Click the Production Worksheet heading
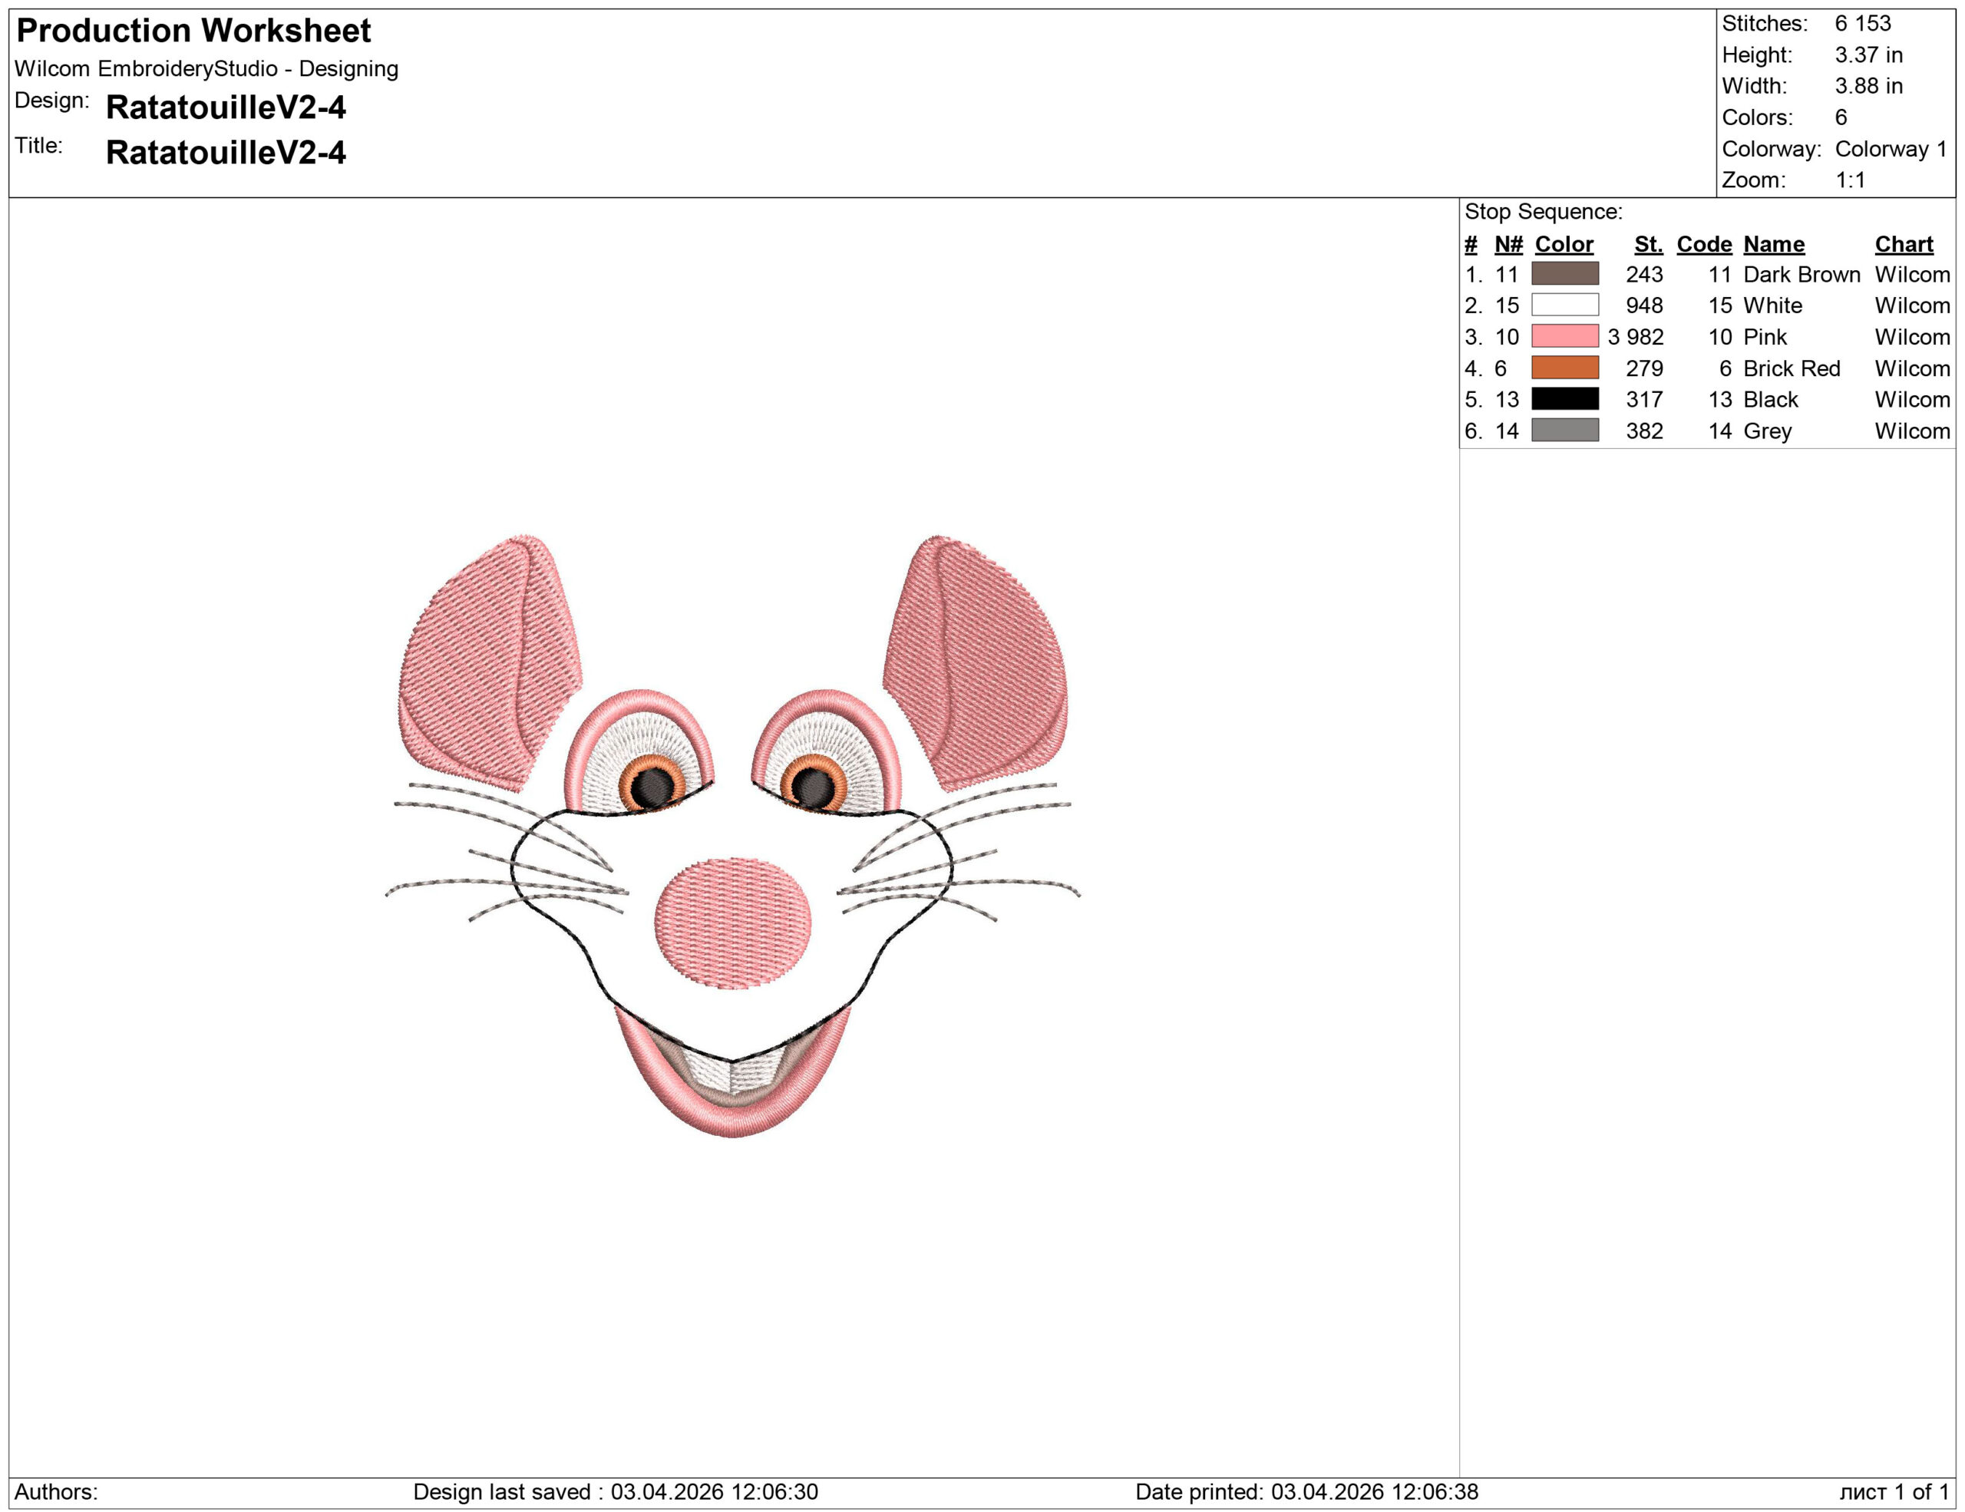The image size is (1965, 1512). tap(193, 31)
